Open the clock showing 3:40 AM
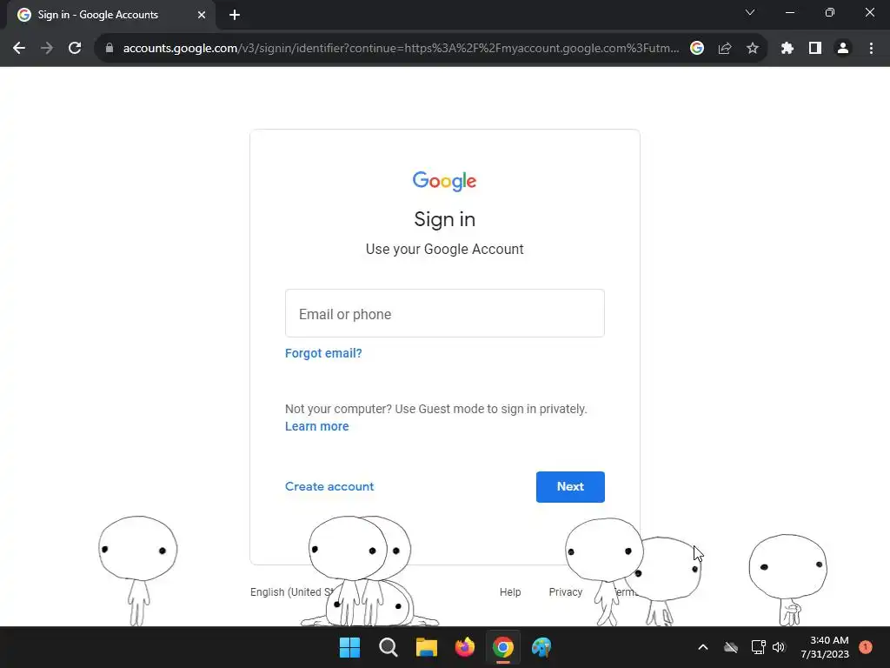890x668 pixels. click(825, 647)
